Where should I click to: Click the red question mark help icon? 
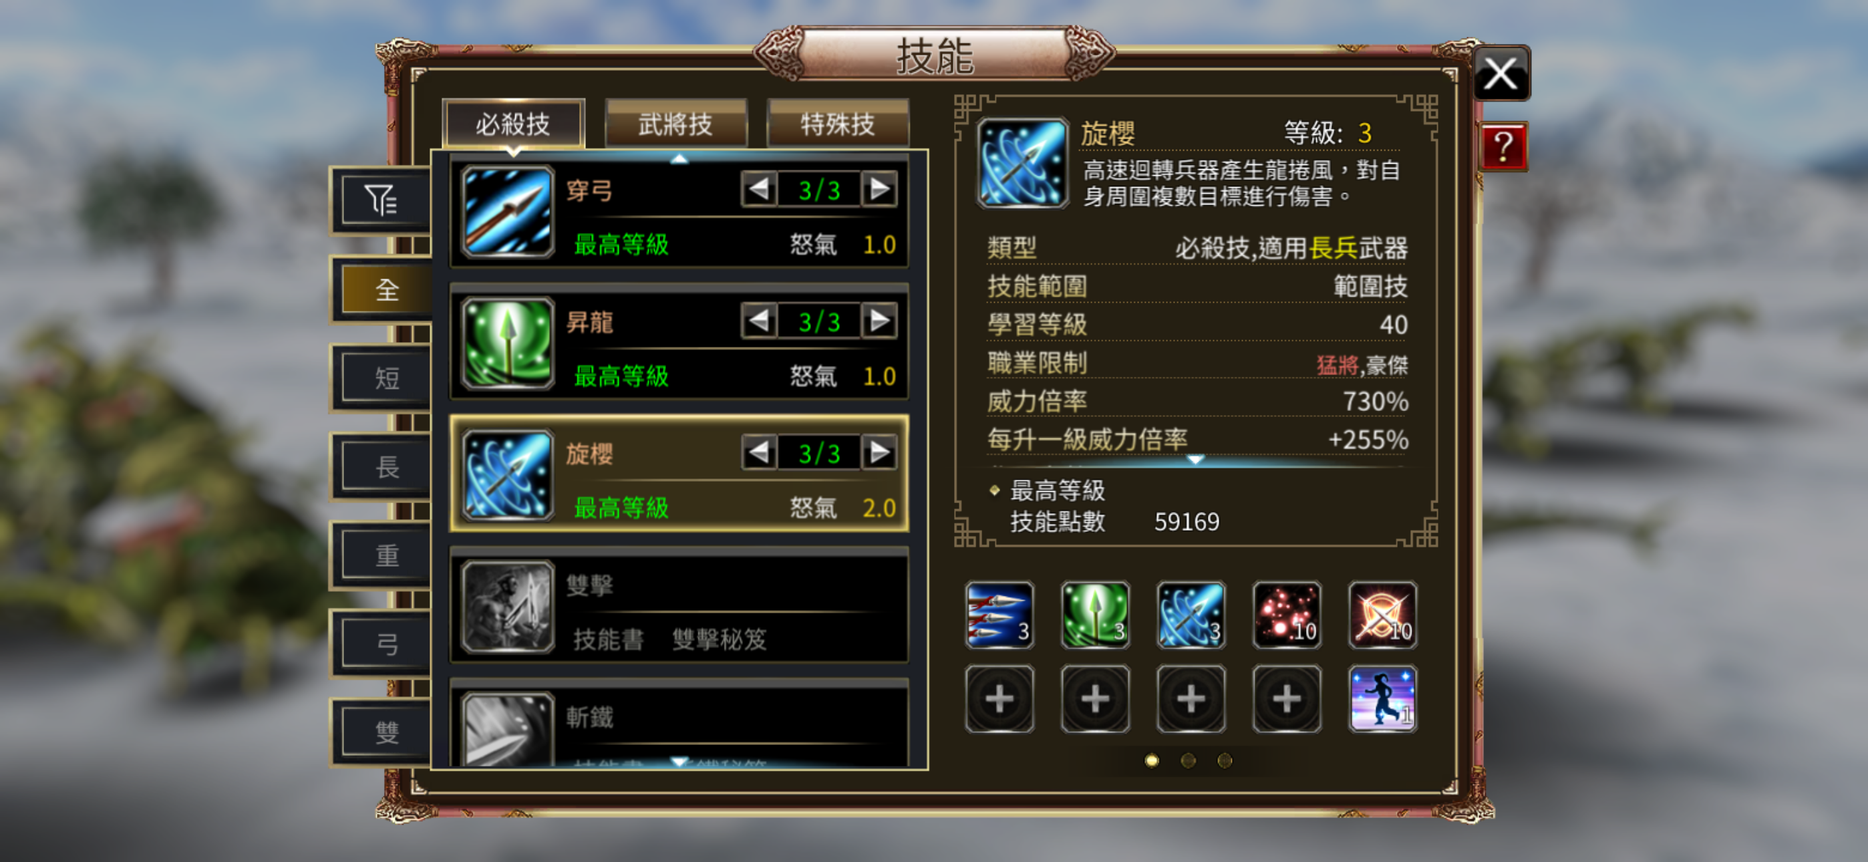point(1503,146)
